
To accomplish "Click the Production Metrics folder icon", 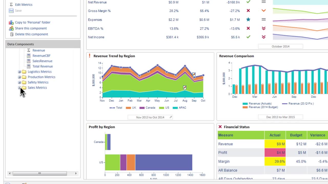I will 24,77.
